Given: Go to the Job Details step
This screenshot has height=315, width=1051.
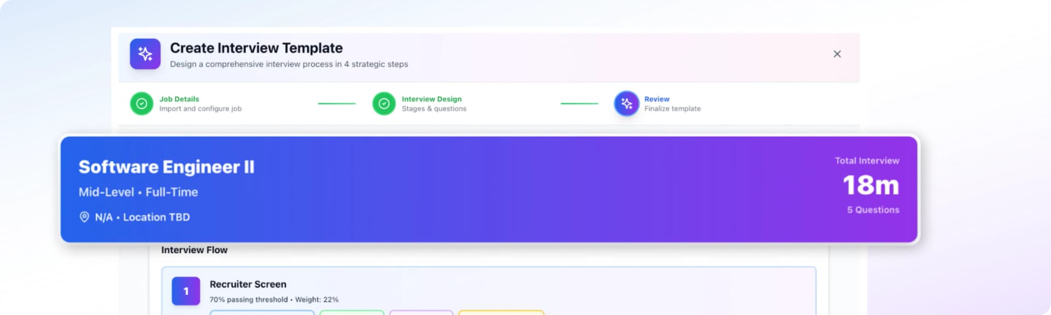Looking at the screenshot, I should click(179, 99).
